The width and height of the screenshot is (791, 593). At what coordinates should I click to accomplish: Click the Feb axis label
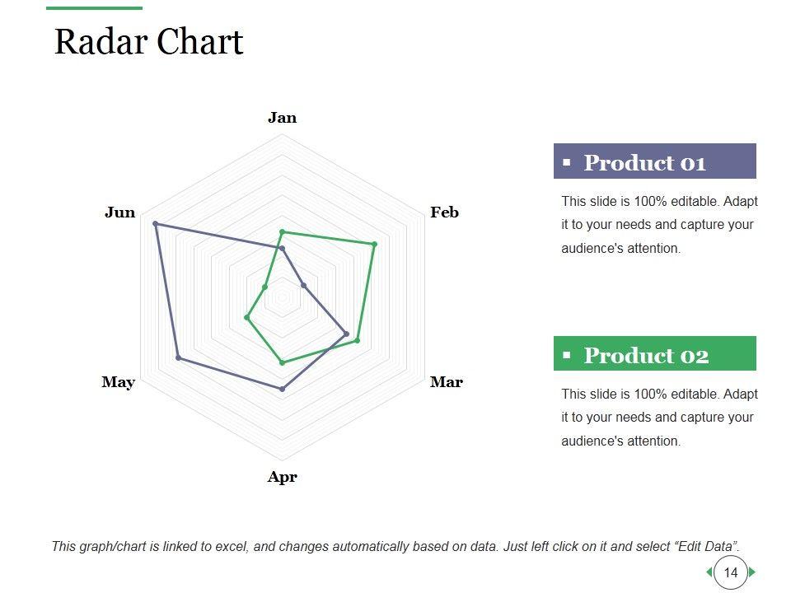pos(444,212)
